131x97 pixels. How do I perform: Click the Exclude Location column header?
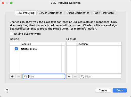97,44
